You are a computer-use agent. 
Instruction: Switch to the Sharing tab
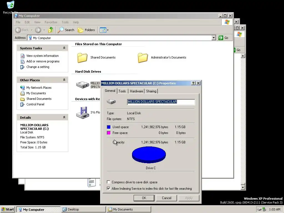tap(151, 91)
